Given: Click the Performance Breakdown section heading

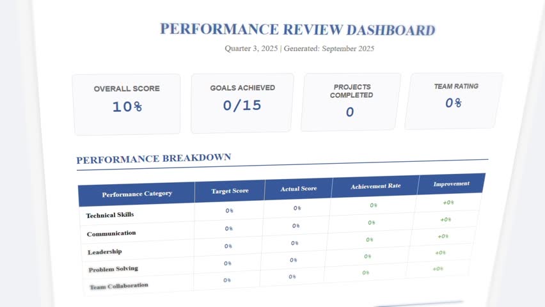Looking at the screenshot, I should 154,159.
